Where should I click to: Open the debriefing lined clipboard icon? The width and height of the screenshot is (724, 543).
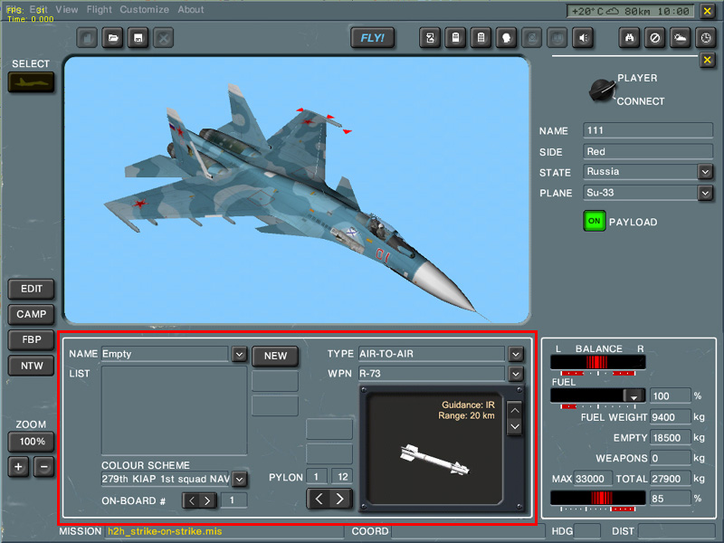point(481,38)
